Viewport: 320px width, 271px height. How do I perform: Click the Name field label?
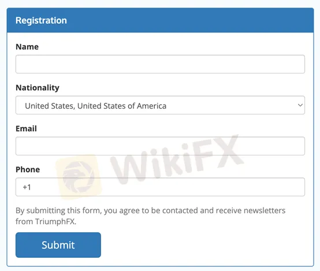coord(27,47)
